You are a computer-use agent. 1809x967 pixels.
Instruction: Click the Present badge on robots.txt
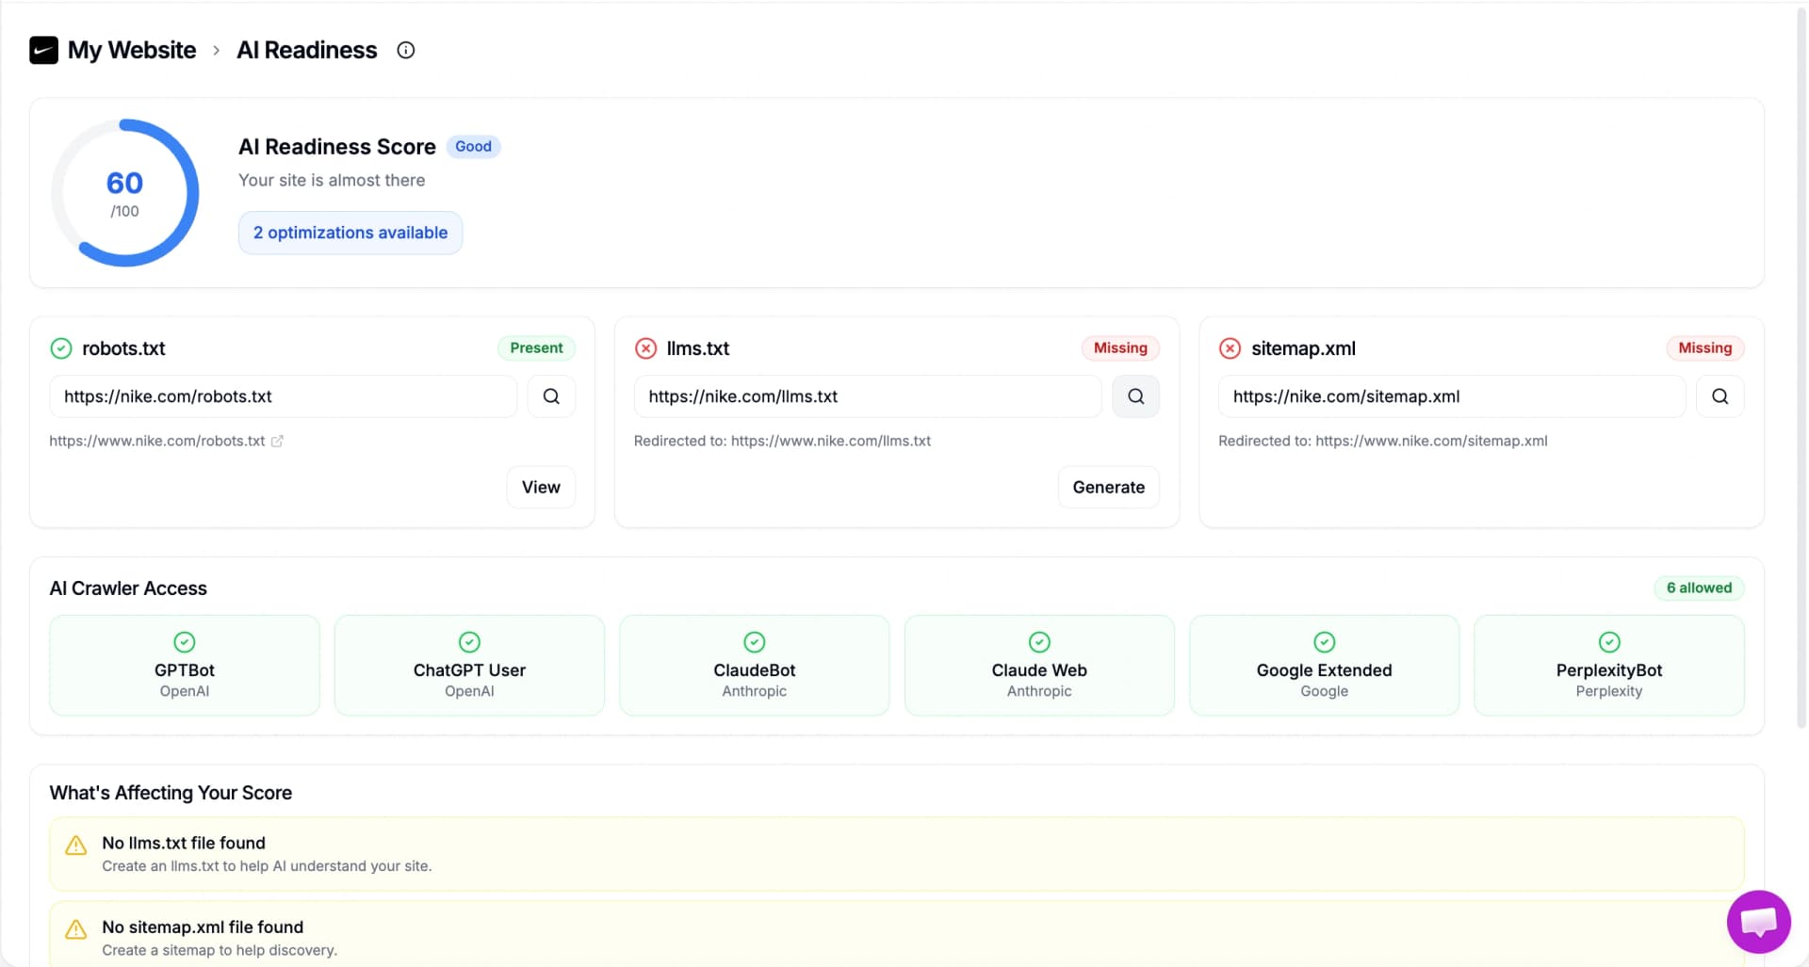536,347
